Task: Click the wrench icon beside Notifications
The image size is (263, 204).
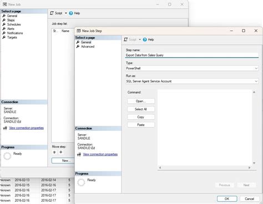Action: click(4, 33)
